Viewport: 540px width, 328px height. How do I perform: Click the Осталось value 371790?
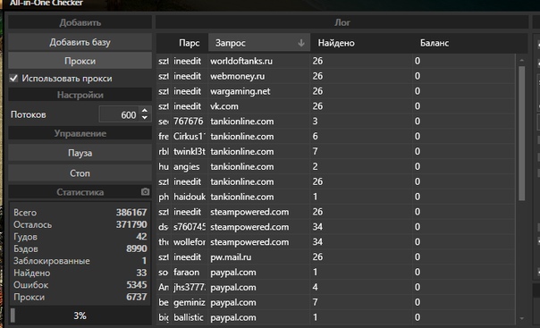pos(131,224)
